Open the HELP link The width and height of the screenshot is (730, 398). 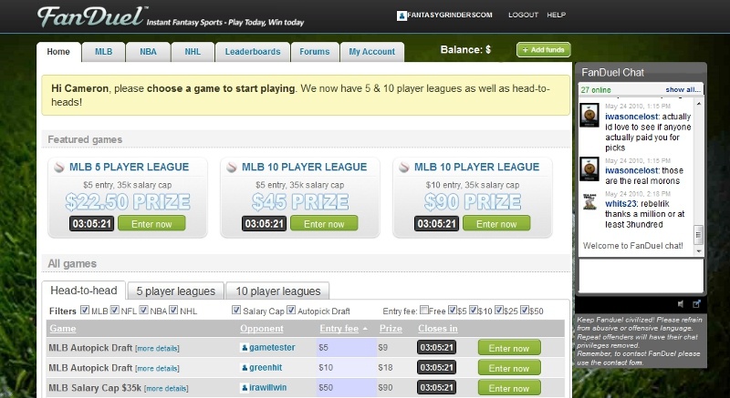pyautogui.click(x=556, y=15)
